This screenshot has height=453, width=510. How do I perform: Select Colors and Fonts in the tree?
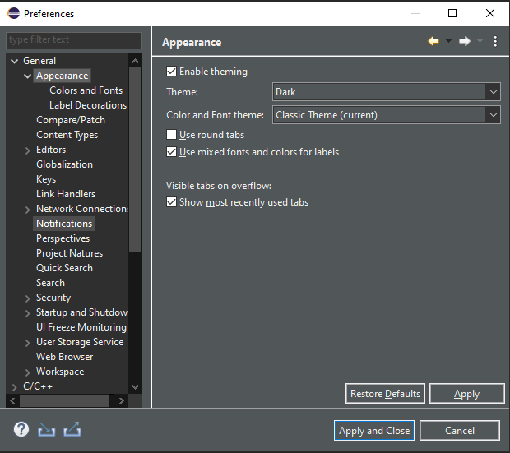pos(86,90)
